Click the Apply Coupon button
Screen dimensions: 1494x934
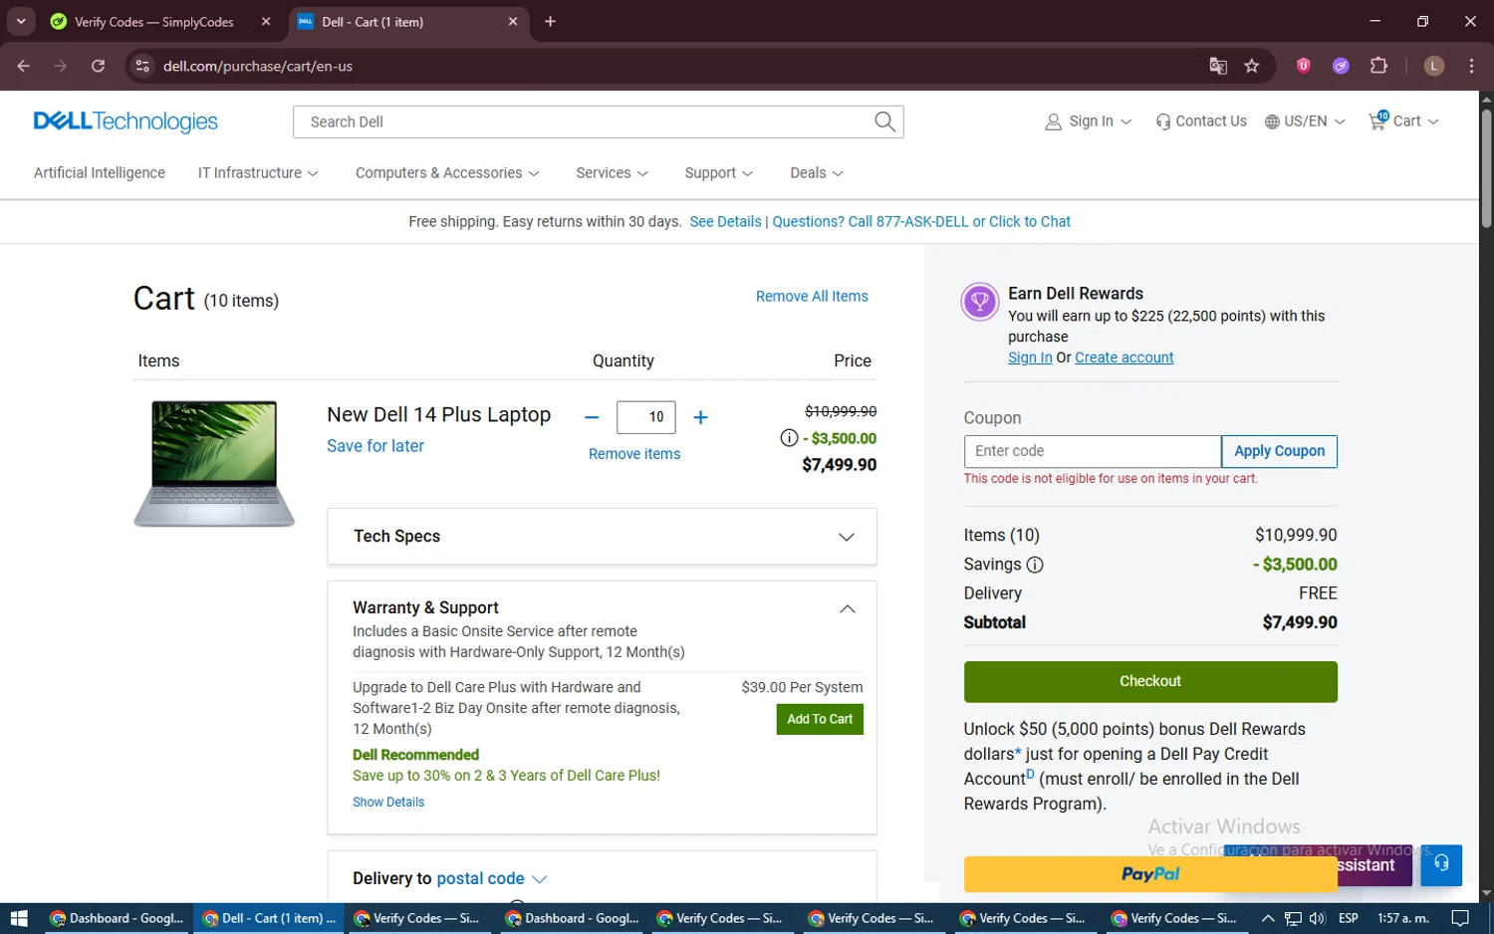pyautogui.click(x=1279, y=451)
